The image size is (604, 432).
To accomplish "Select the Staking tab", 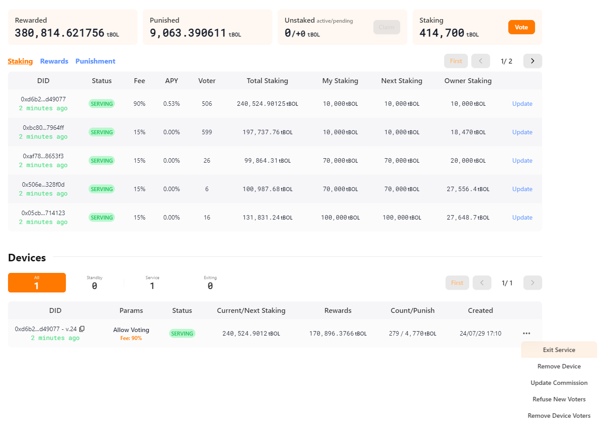I will [20, 61].
